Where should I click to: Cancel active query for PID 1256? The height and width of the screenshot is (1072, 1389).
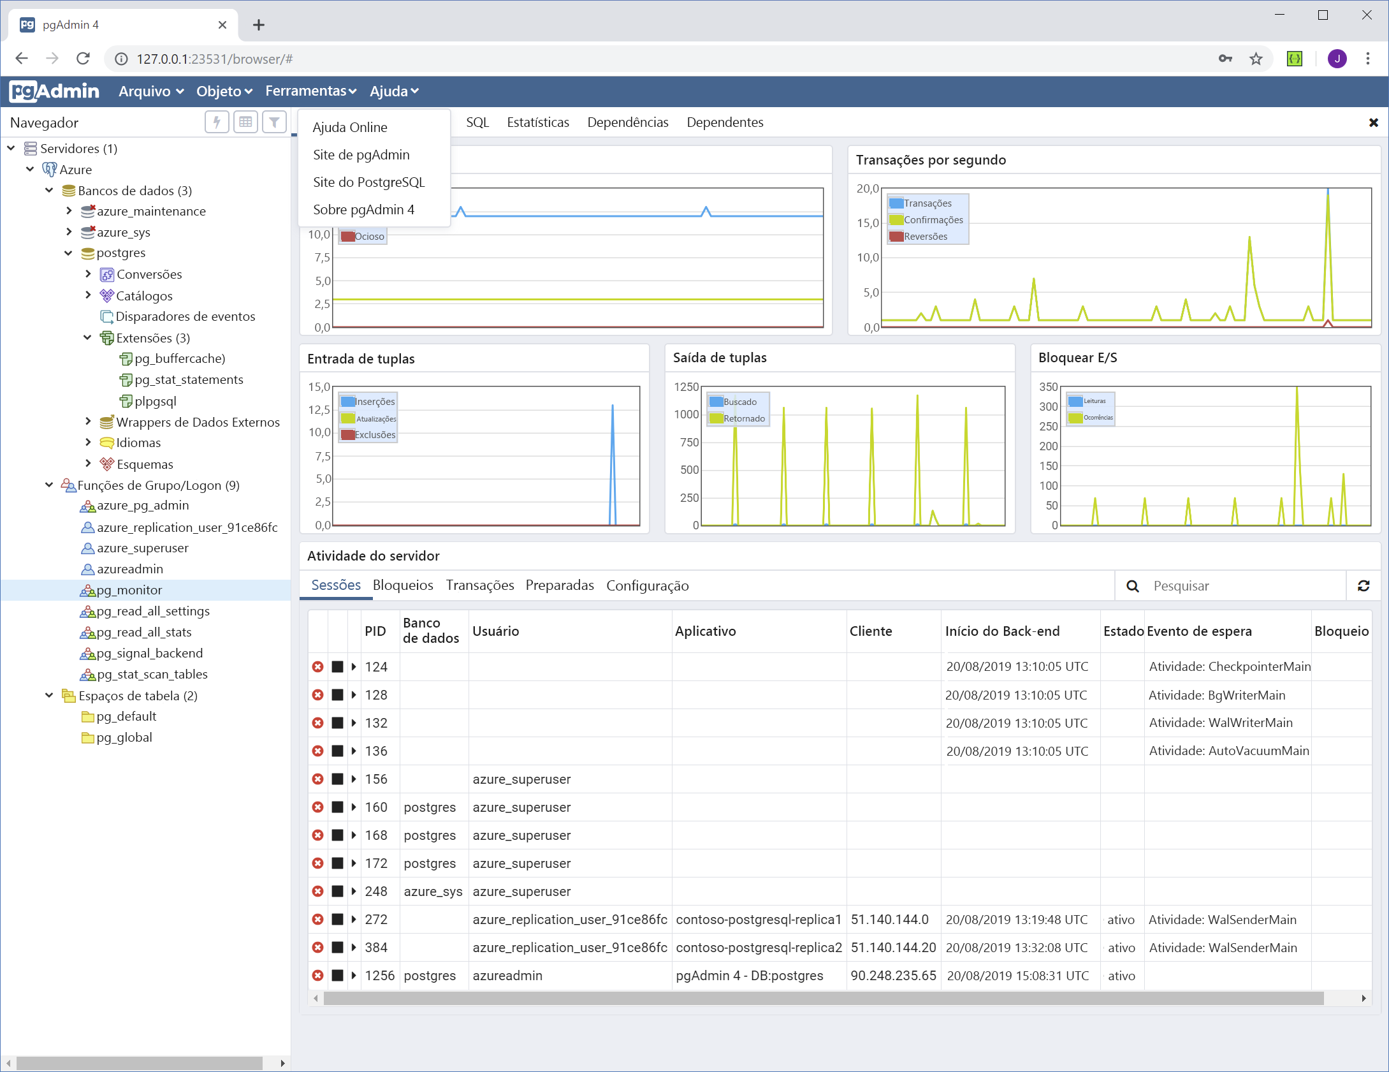[337, 975]
